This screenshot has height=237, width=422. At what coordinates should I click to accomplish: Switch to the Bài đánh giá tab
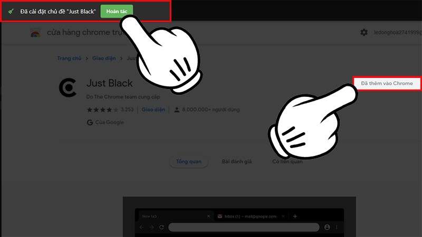pos(236,162)
